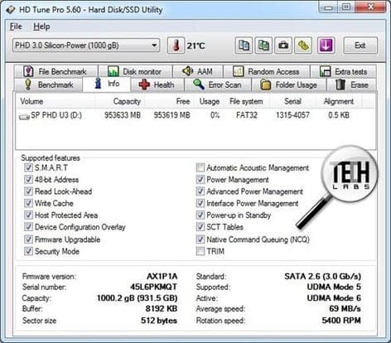
Task: Toggle the TRIM checkbox
Action: (200, 251)
